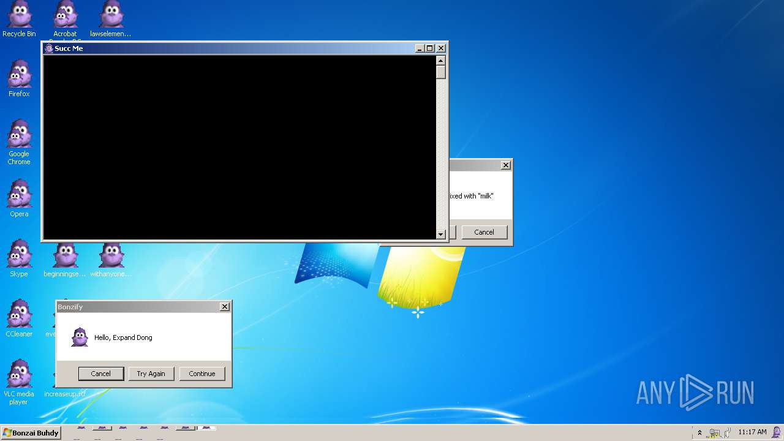This screenshot has height=441, width=784.
Task: Close the Succ Me window
Action: 441,48
